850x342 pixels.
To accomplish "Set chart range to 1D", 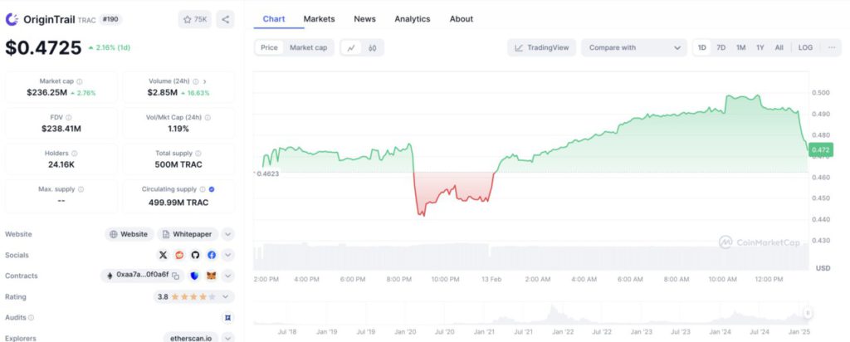I will [702, 47].
